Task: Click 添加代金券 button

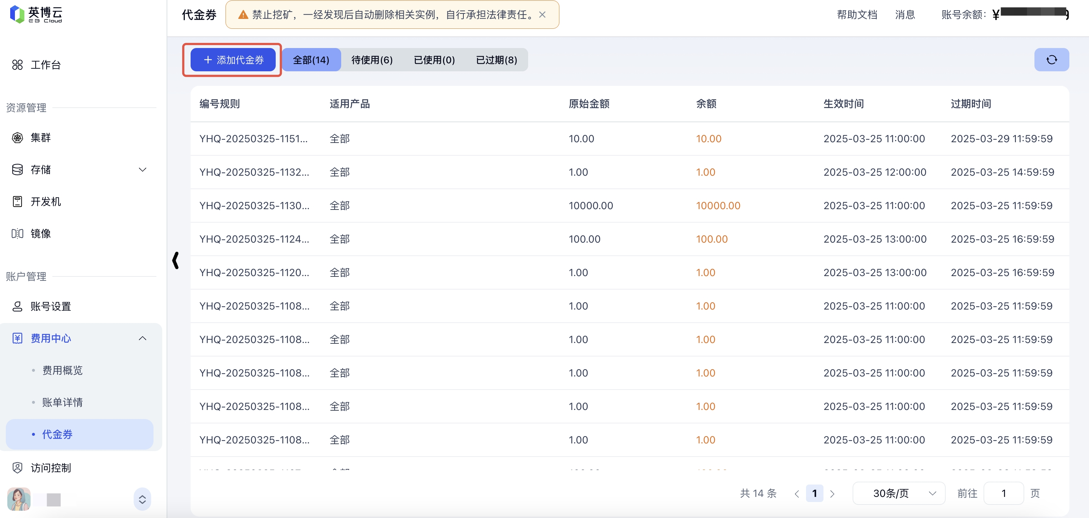Action: tap(233, 60)
